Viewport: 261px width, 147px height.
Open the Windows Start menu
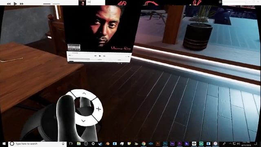4,144
